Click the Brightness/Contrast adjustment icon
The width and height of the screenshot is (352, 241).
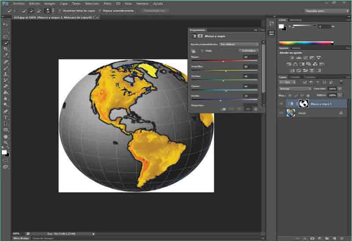(292, 58)
